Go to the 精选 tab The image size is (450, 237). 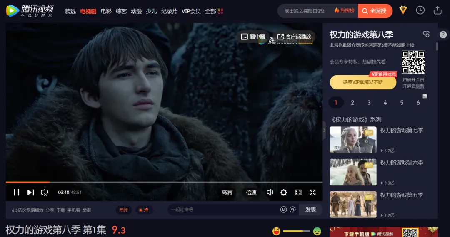70,12
